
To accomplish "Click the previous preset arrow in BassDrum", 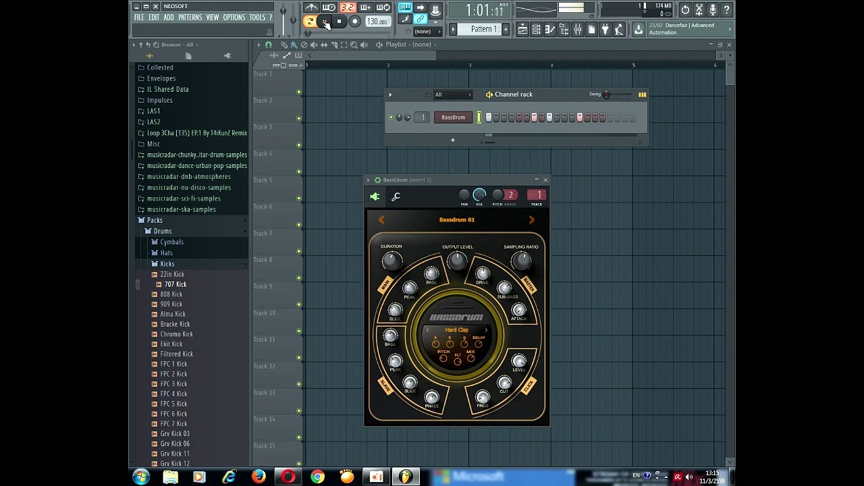I will click(381, 220).
